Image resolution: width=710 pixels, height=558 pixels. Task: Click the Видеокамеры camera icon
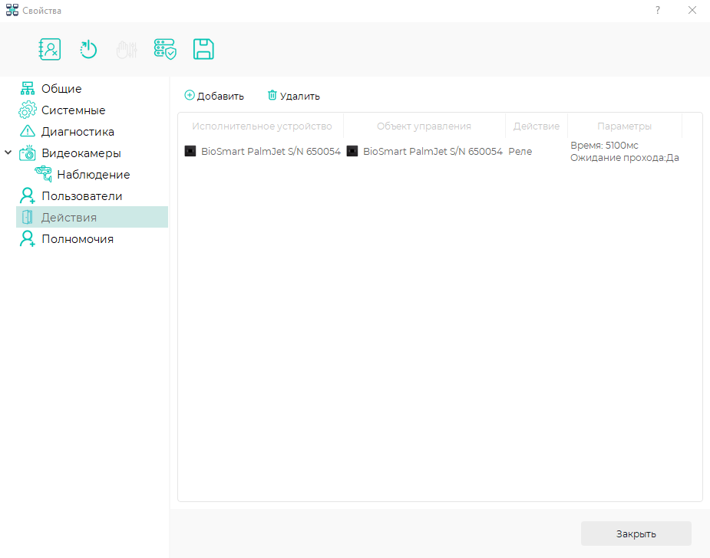[28, 153]
